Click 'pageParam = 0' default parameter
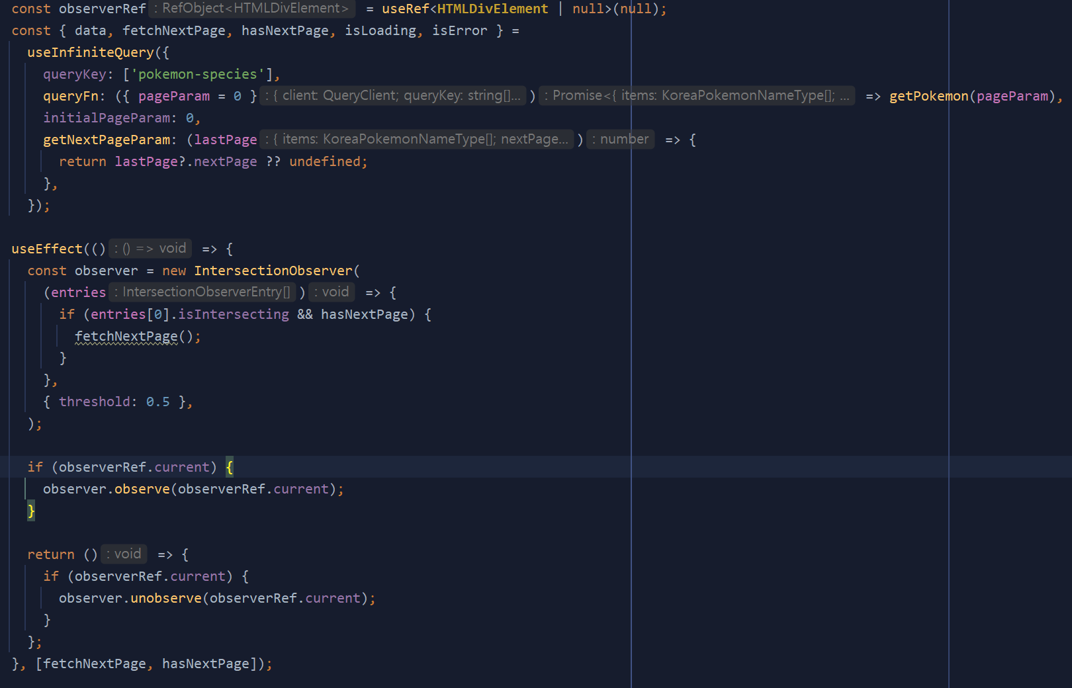This screenshot has height=688, width=1072. point(190,96)
